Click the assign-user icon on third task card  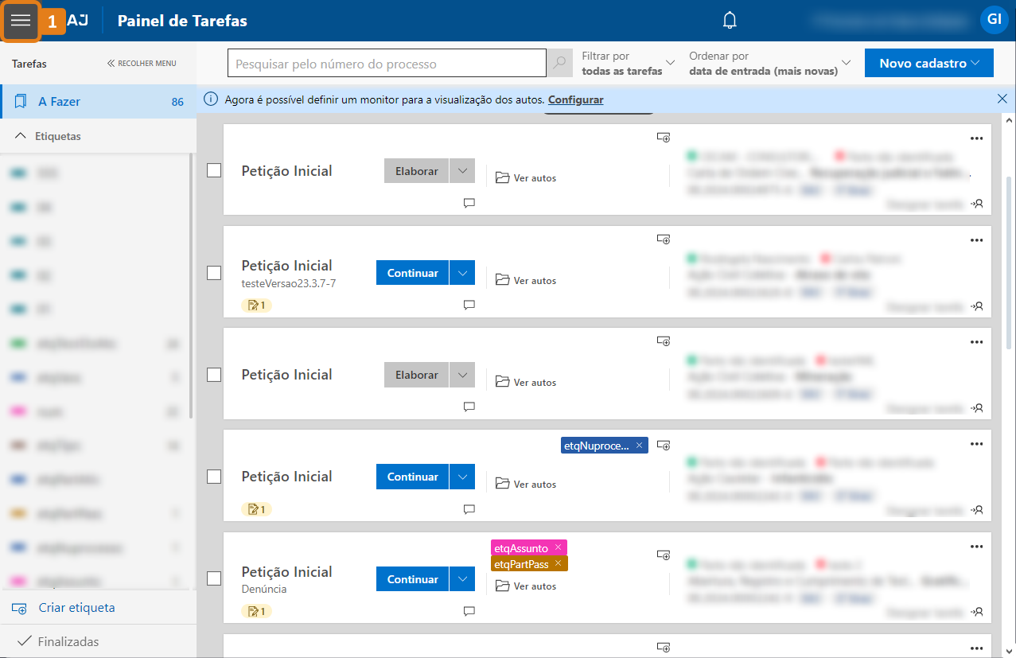tap(978, 407)
